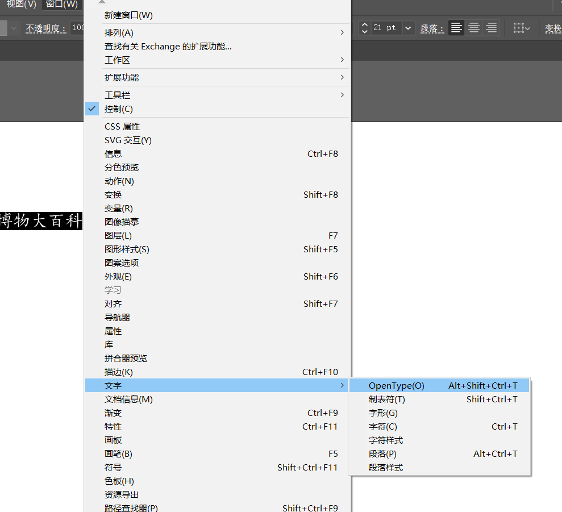Click the 段落 label link
562x512 pixels.
[x=432, y=28]
